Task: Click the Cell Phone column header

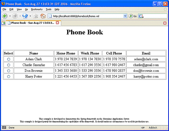Action: coord(114,53)
